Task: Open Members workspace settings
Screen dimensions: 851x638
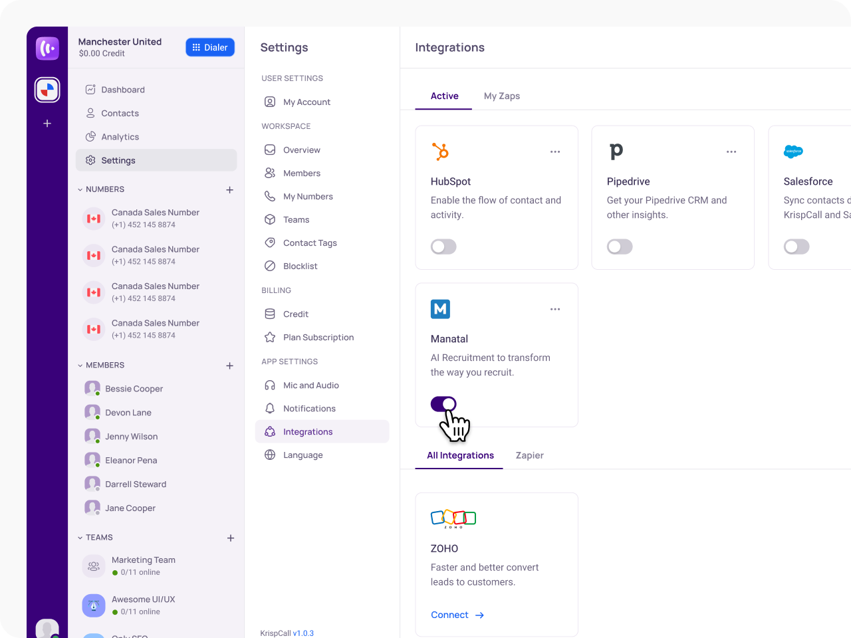Action: pos(322,173)
